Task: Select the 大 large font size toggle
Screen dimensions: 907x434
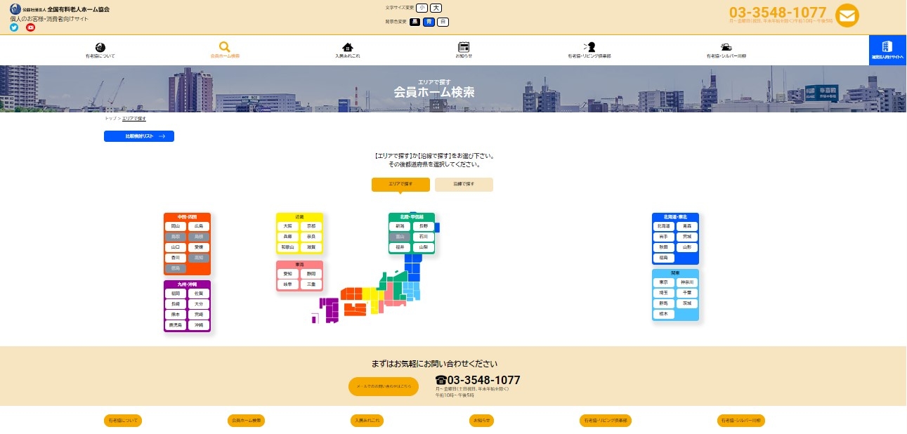Action: [x=435, y=8]
